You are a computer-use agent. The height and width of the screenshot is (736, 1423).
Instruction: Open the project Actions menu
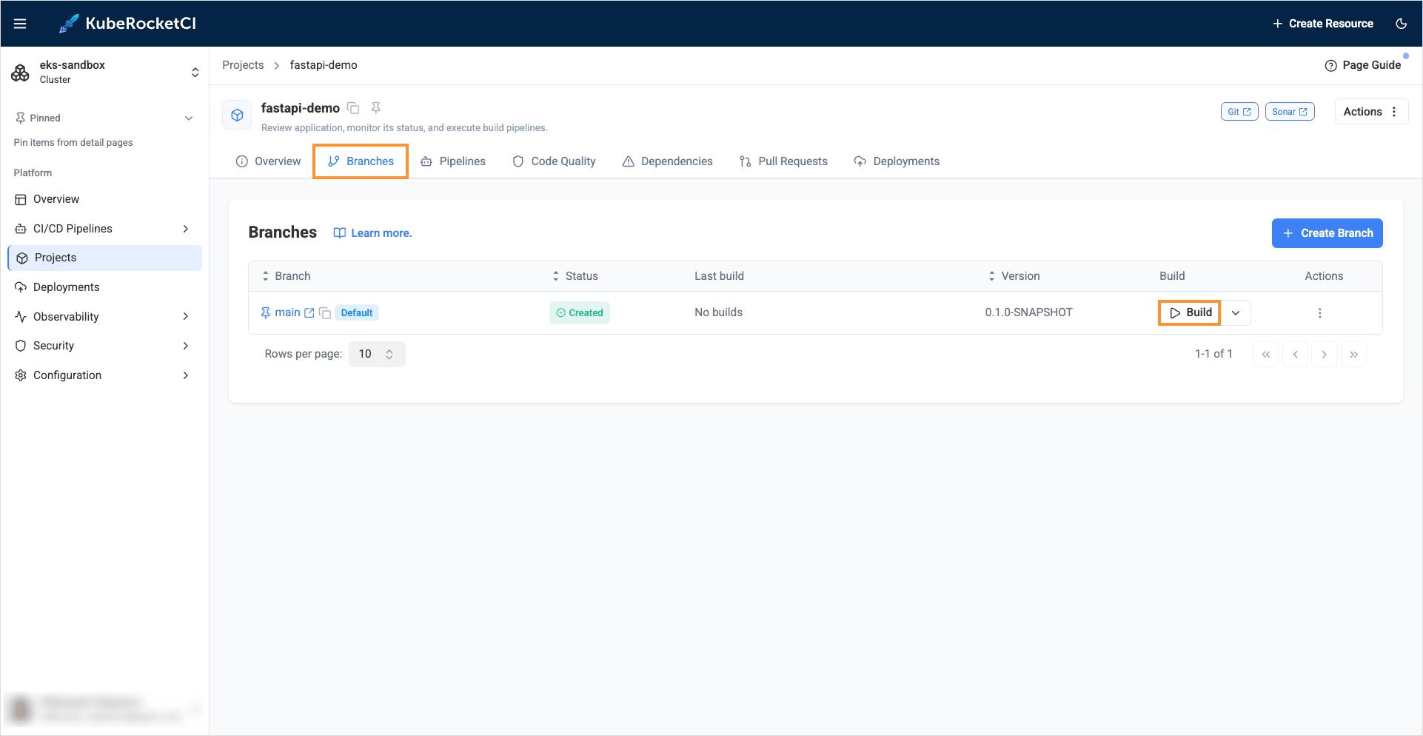point(1371,112)
